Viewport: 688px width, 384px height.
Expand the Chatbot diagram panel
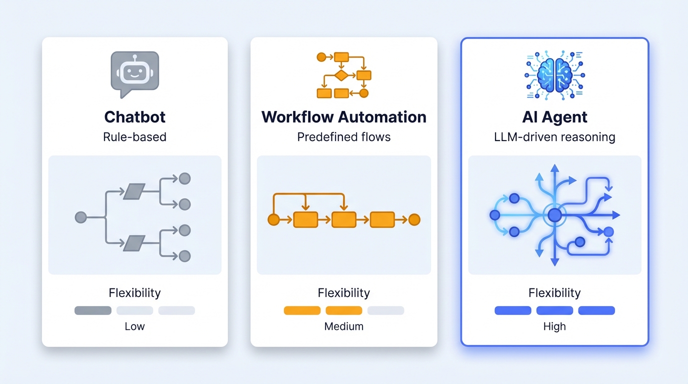(134, 215)
